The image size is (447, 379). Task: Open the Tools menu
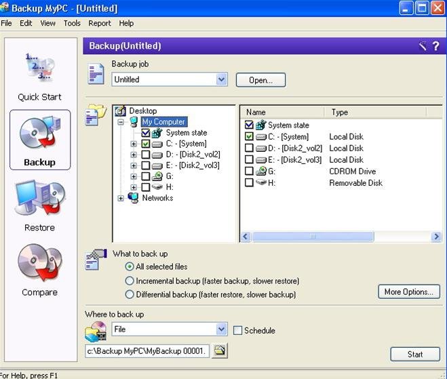[72, 23]
